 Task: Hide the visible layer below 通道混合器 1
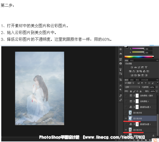pyautogui.click(x=126, y=130)
